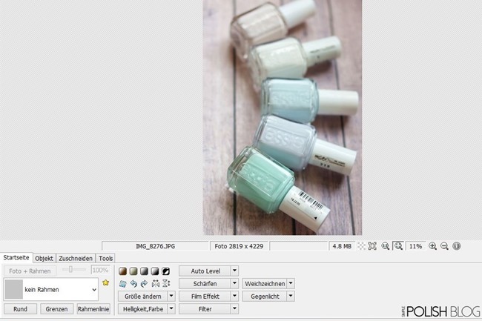Image resolution: width=482 pixels, height=321 pixels.
Task: Apply the black-and-white effect icon
Action: click(155, 271)
